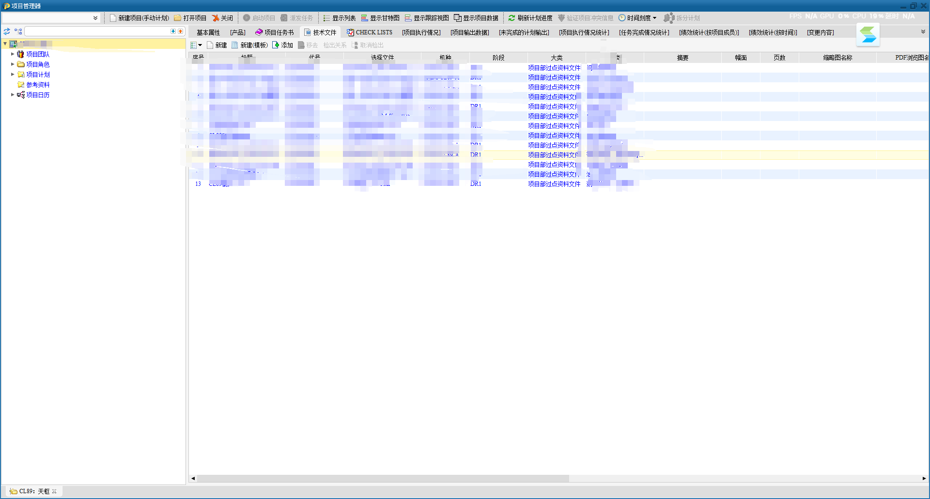The image size is (930, 499).
Task: Click the 项目团队 team icon
Action: (20, 54)
